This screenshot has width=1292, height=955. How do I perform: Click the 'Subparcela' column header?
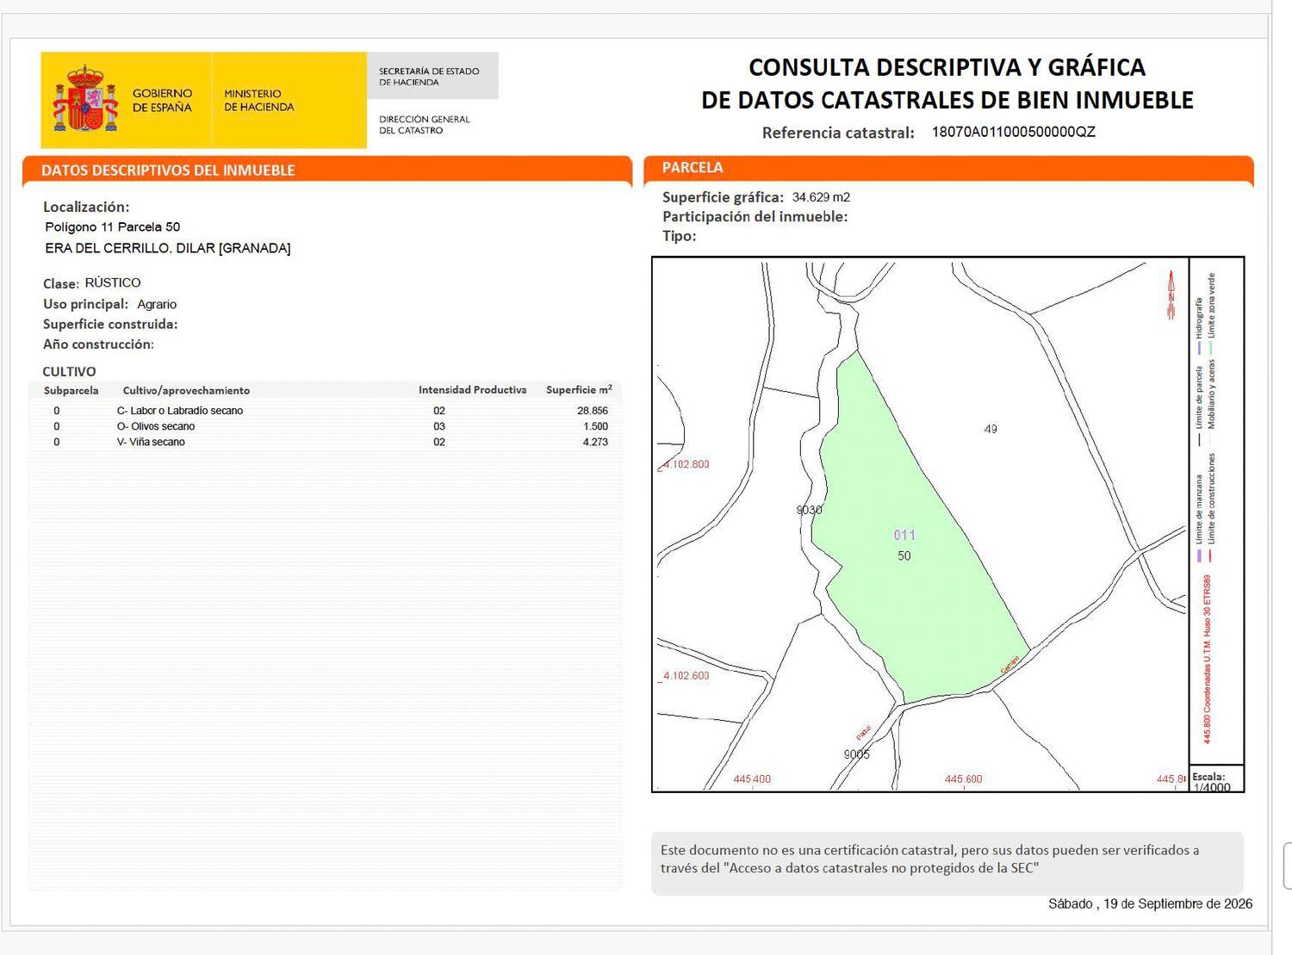(x=71, y=391)
